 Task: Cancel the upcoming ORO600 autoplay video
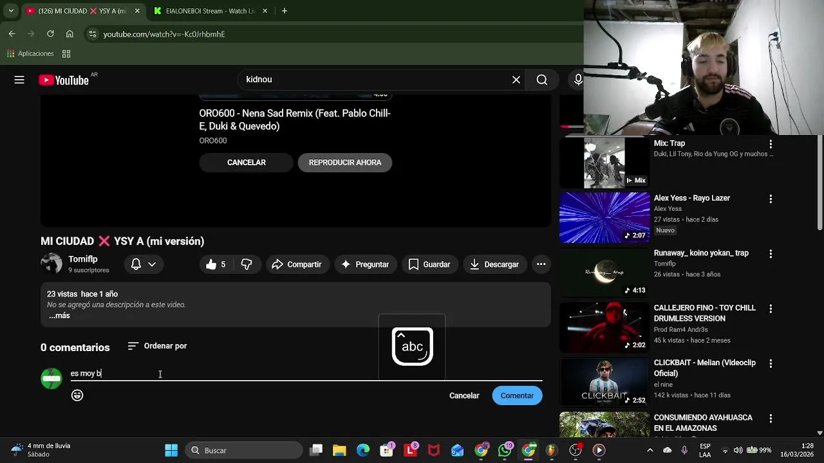246,163
